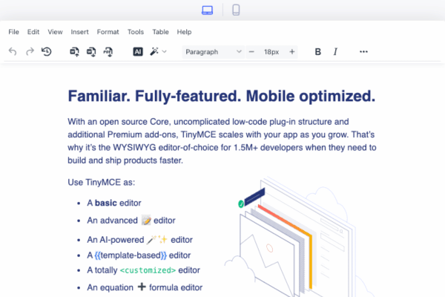
Task: Click the 'formula editor' text
Action: 176,287
